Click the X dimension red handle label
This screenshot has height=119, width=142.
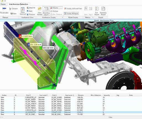pyautogui.click(x=20, y=36)
